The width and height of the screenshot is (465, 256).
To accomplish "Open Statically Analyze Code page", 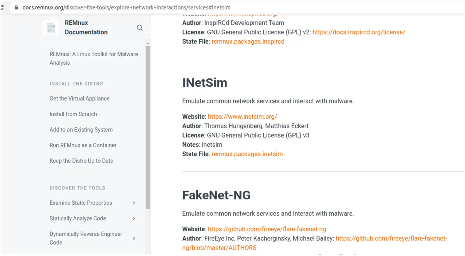I will [x=78, y=219].
